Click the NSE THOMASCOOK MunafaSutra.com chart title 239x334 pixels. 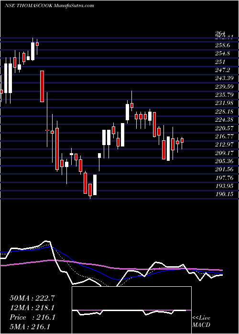coord(49,6)
